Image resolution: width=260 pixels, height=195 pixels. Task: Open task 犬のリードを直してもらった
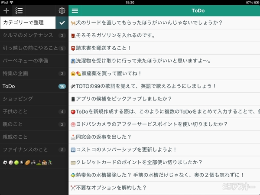coord(164,23)
